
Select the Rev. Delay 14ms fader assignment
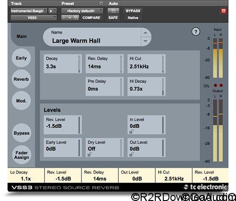pyautogui.click(x=100, y=176)
